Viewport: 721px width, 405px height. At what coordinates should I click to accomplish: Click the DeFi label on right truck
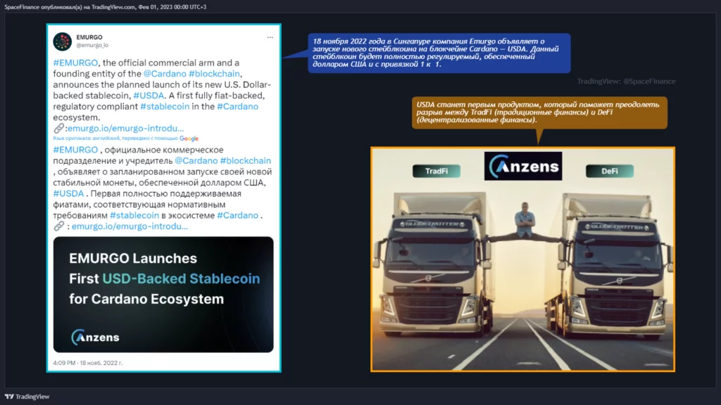coord(610,171)
